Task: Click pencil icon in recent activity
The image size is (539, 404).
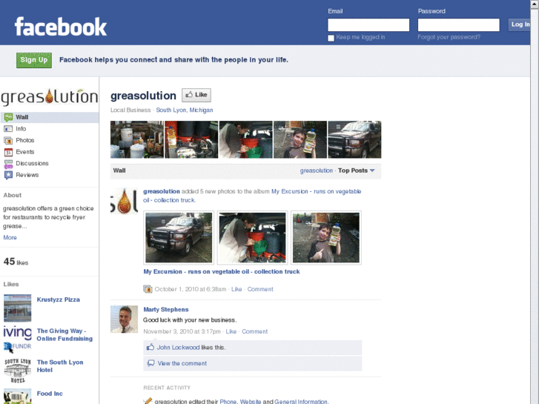Action: pyautogui.click(x=148, y=401)
